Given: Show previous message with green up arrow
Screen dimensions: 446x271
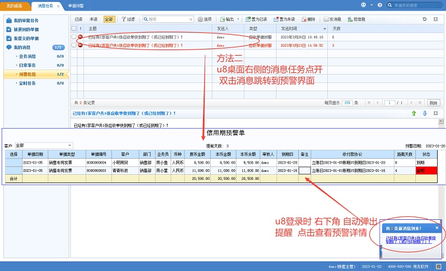Looking at the screenshot, I should click(414, 113).
